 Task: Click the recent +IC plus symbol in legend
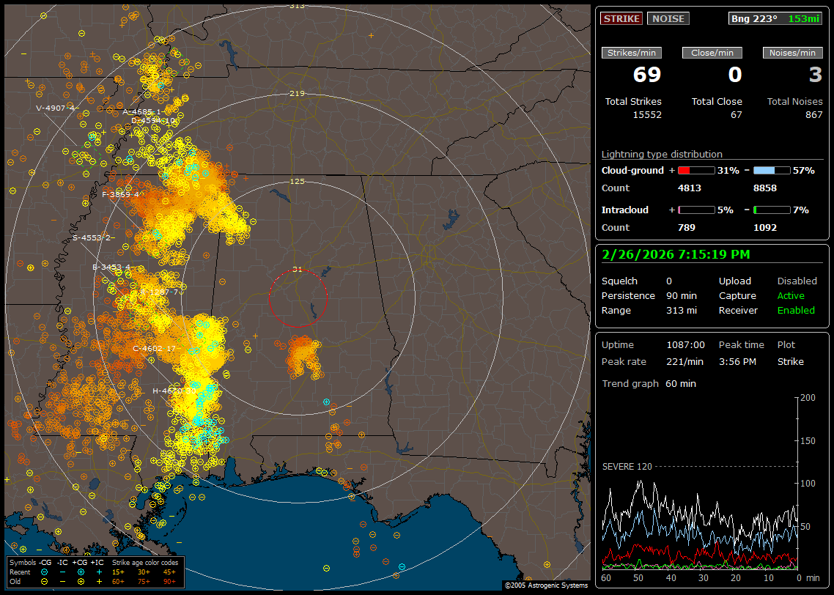pos(99,572)
